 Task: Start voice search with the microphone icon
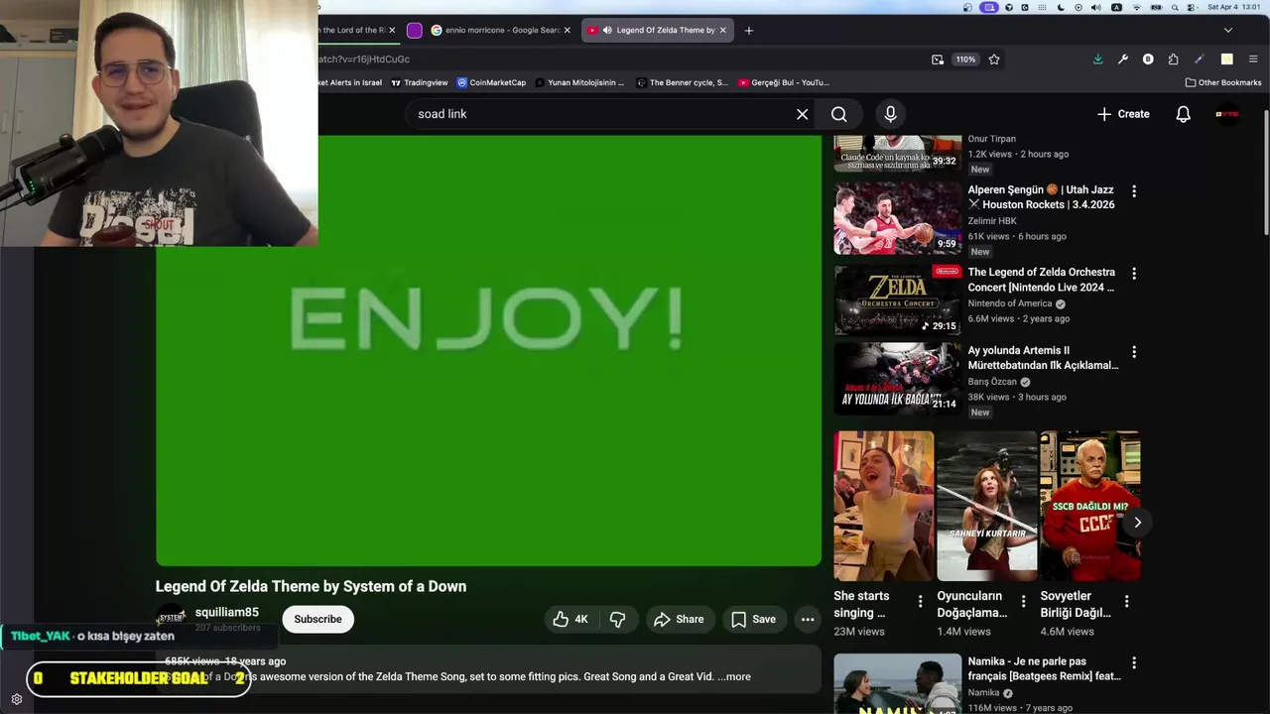tap(890, 114)
